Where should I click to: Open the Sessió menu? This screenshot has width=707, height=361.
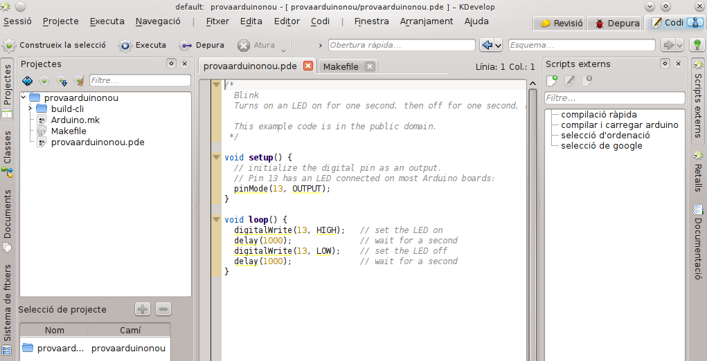point(17,21)
